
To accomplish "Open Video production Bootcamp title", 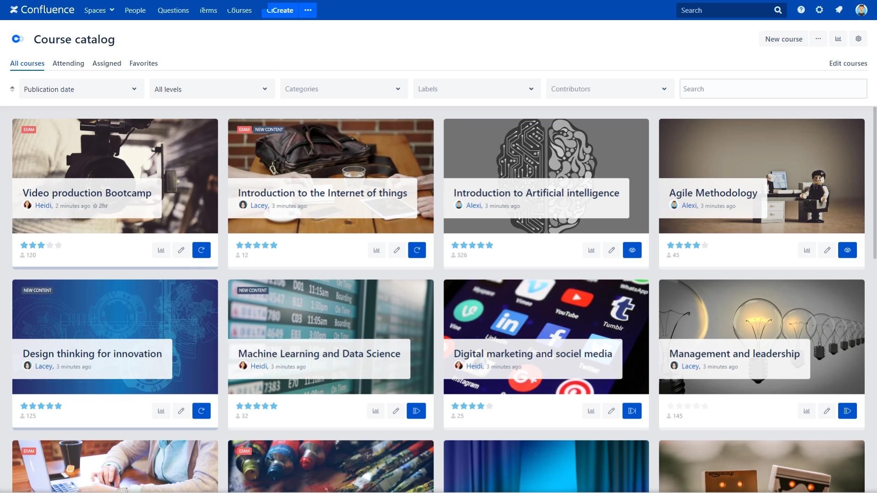I will 87,193.
